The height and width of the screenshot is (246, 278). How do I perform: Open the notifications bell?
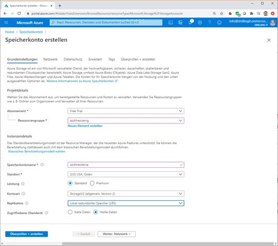click(190, 22)
